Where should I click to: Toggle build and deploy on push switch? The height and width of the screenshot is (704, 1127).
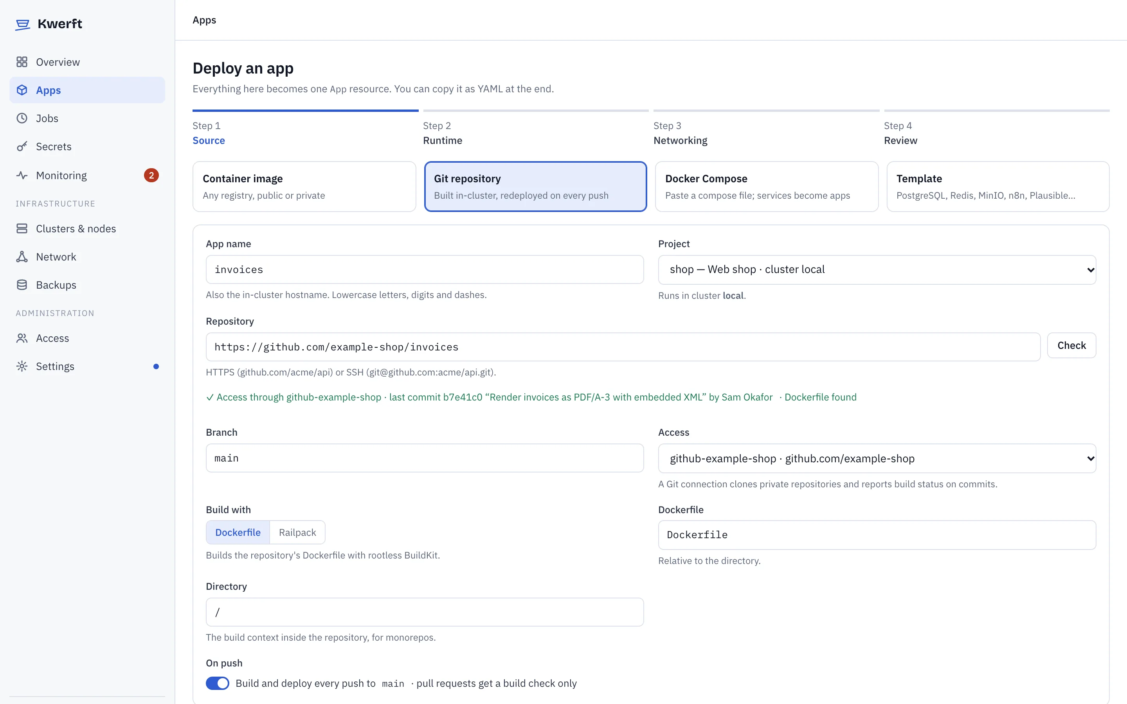tap(218, 683)
